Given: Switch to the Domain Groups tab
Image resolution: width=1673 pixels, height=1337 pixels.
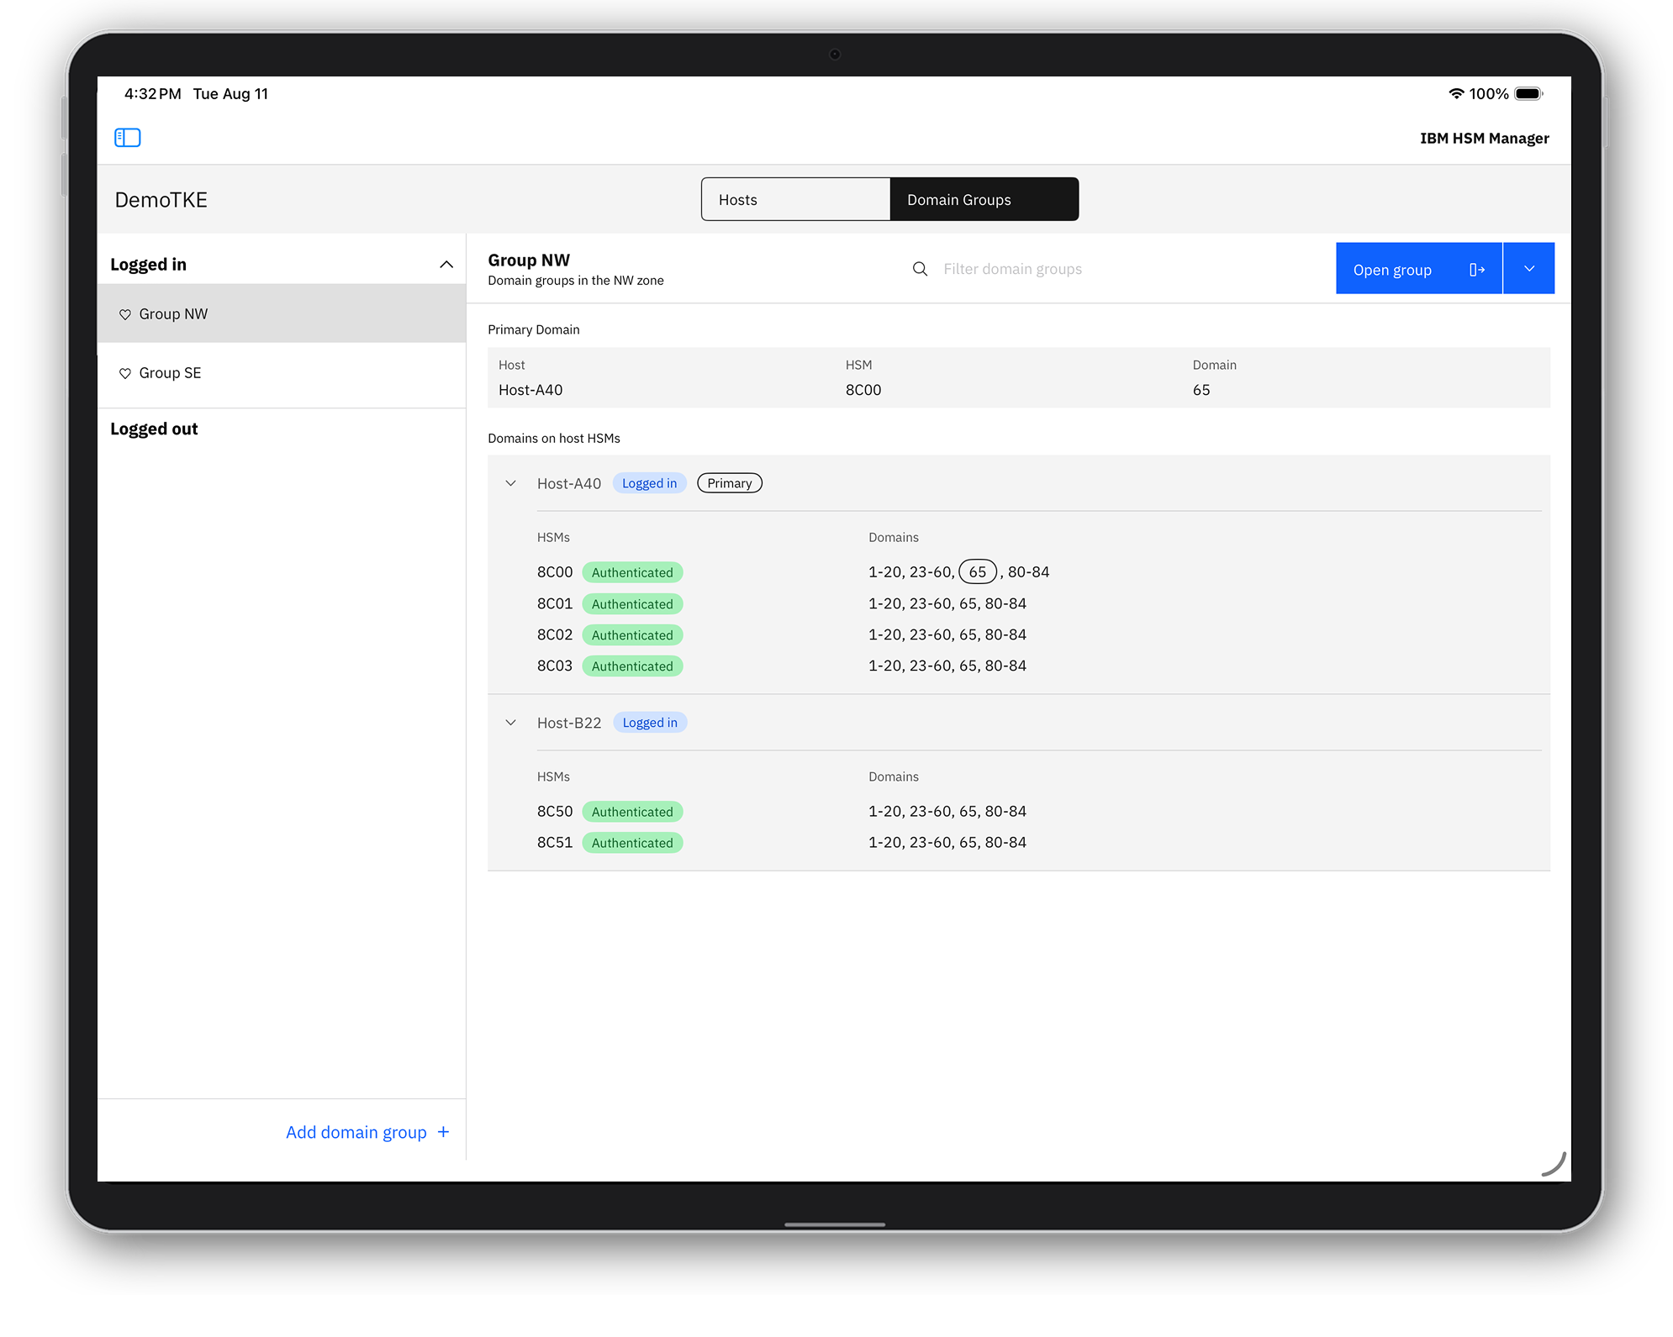Looking at the screenshot, I should (x=984, y=199).
